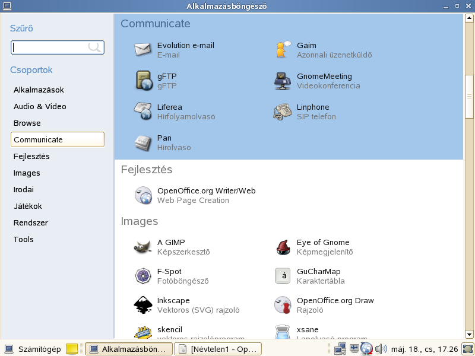Open OpenOffice.org Writer/Web icon
The height and width of the screenshot is (356, 475).
pos(143,195)
